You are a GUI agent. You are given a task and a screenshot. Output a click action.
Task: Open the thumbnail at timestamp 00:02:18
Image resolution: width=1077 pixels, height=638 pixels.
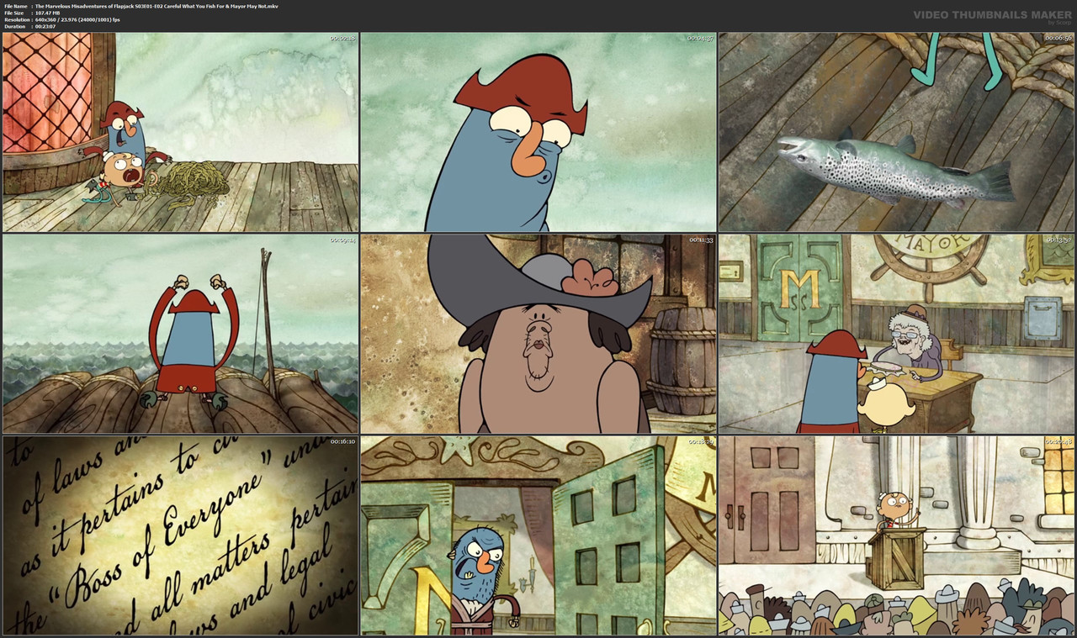[179, 130]
